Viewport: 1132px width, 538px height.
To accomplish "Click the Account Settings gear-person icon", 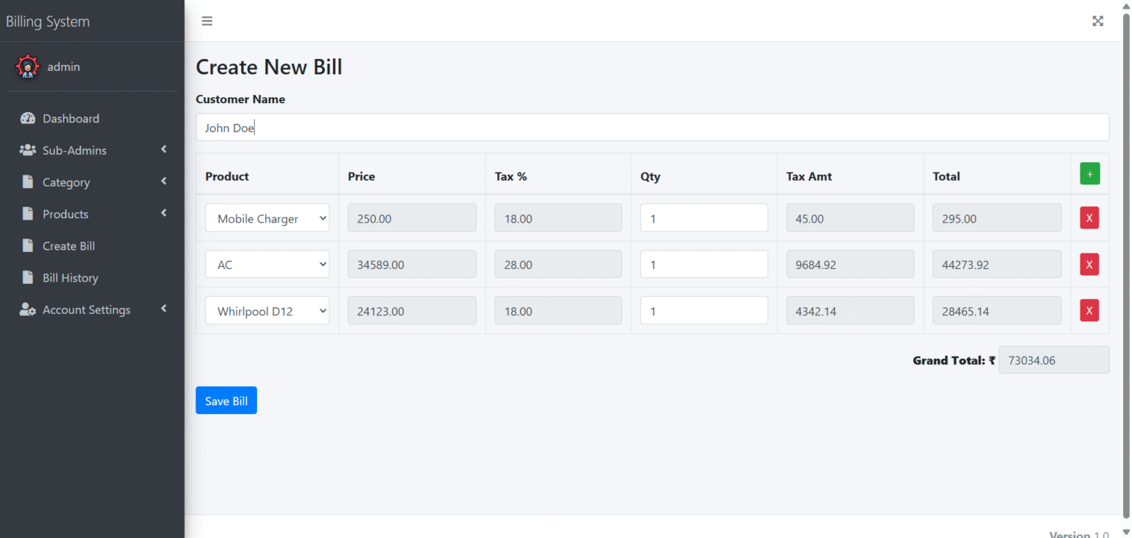I will pyautogui.click(x=27, y=309).
